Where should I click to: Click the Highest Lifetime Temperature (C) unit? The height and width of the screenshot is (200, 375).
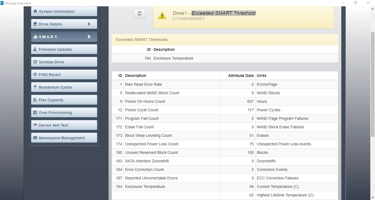(285, 195)
